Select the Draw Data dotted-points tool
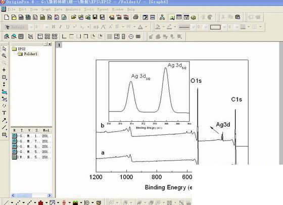The height and width of the screenshot is (205, 283). 4,106
